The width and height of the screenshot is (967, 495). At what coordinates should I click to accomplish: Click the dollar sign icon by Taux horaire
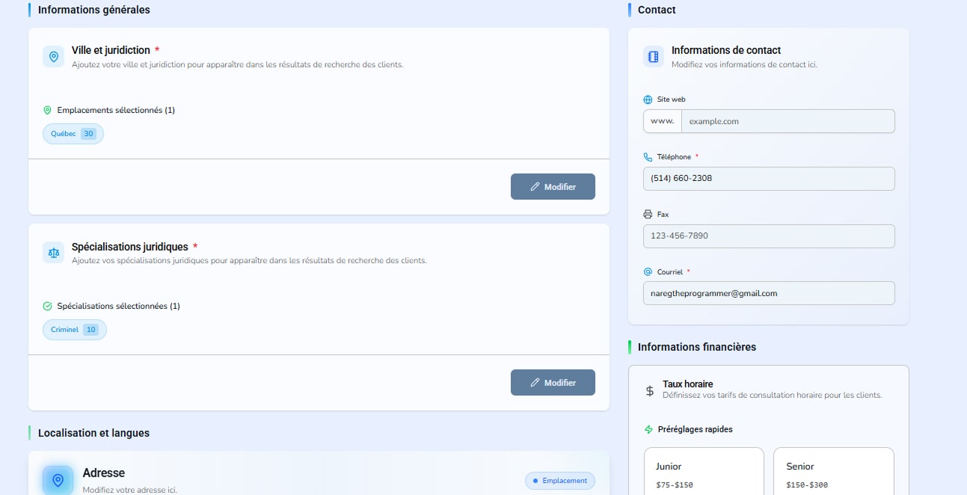pyautogui.click(x=649, y=391)
